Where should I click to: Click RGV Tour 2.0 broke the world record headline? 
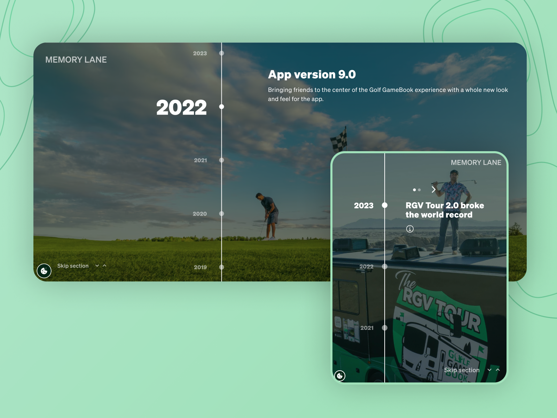(445, 210)
